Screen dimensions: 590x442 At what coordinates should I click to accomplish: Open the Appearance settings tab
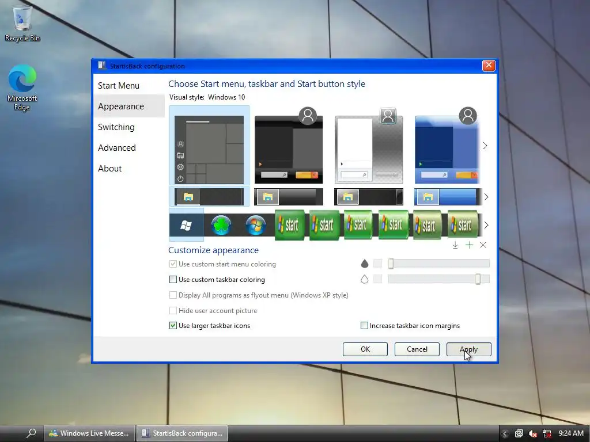tap(121, 106)
